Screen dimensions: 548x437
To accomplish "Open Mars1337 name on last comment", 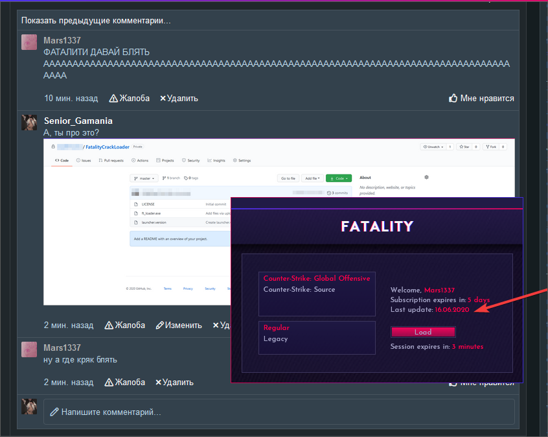I will click(x=62, y=348).
